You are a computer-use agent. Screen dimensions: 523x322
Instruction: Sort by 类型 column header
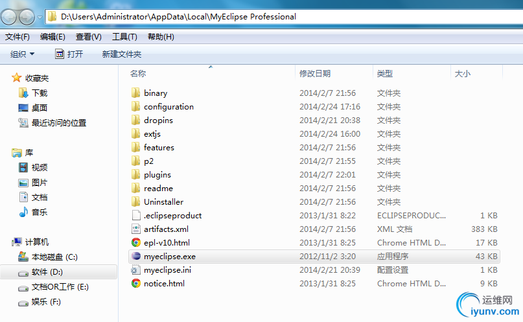384,73
